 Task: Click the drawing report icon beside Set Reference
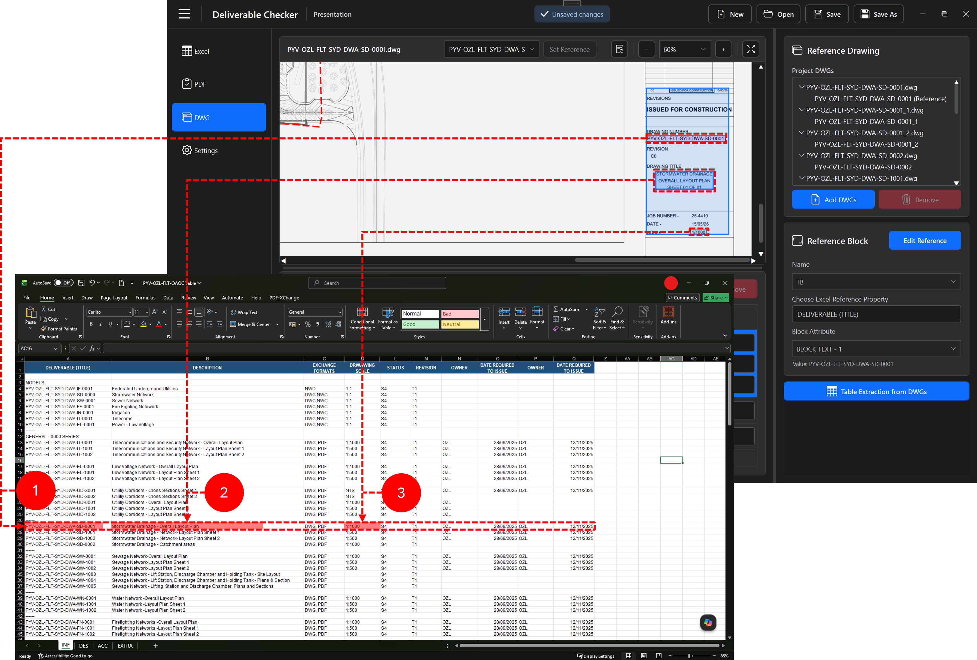tap(619, 49)
